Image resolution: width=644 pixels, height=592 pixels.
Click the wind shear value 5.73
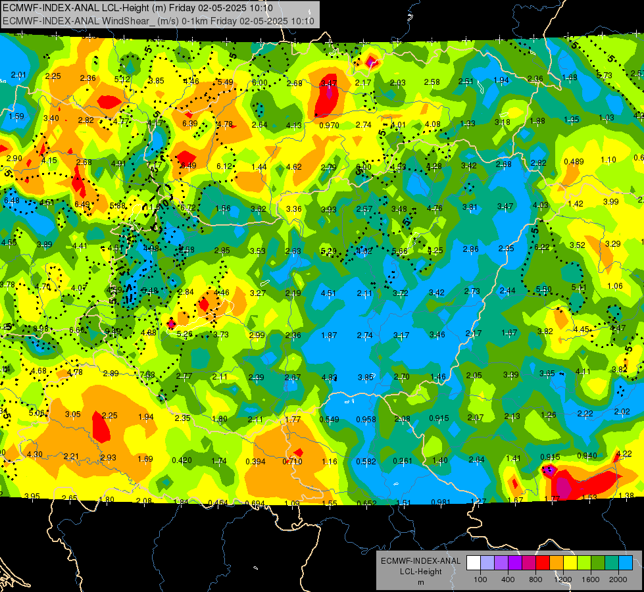(x=604, y=75)
